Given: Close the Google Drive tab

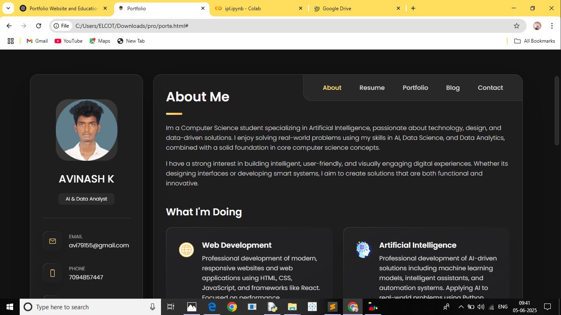Looking at the screenshot, I should click(398, 8).
